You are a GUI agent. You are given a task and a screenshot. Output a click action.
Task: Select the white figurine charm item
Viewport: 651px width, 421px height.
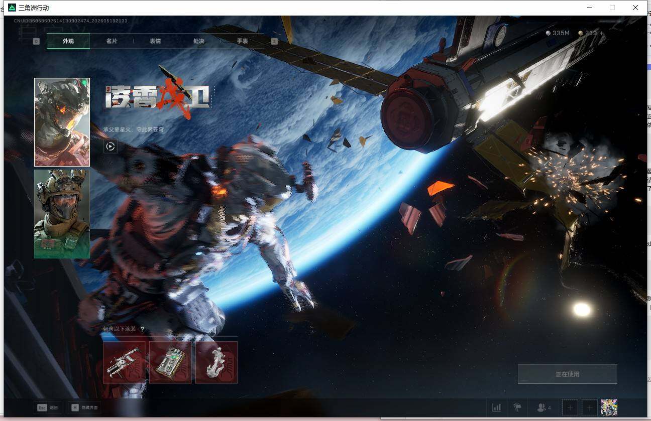point(216,362)
